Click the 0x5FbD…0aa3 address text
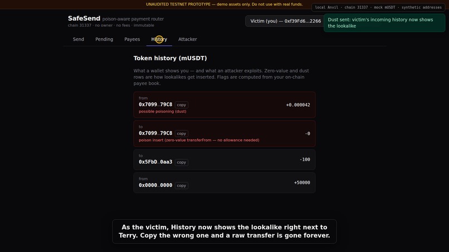Screen dimensions: 449x252 click(x=155, y=162)
